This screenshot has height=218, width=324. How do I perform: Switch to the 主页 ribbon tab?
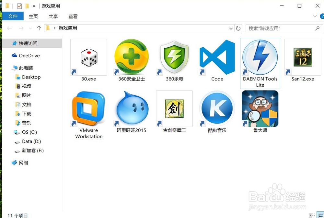pyautogui.click(x=33, y=16)
